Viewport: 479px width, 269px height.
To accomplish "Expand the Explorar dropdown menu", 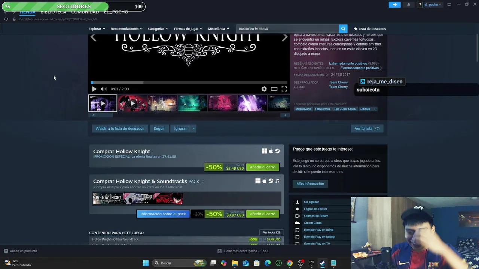I will point(97,29).
